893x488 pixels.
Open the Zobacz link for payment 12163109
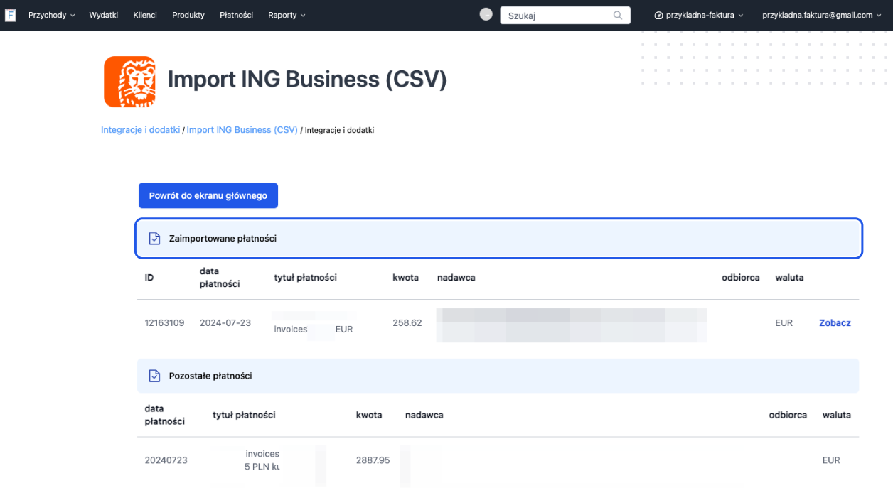[x=834, y=322]
